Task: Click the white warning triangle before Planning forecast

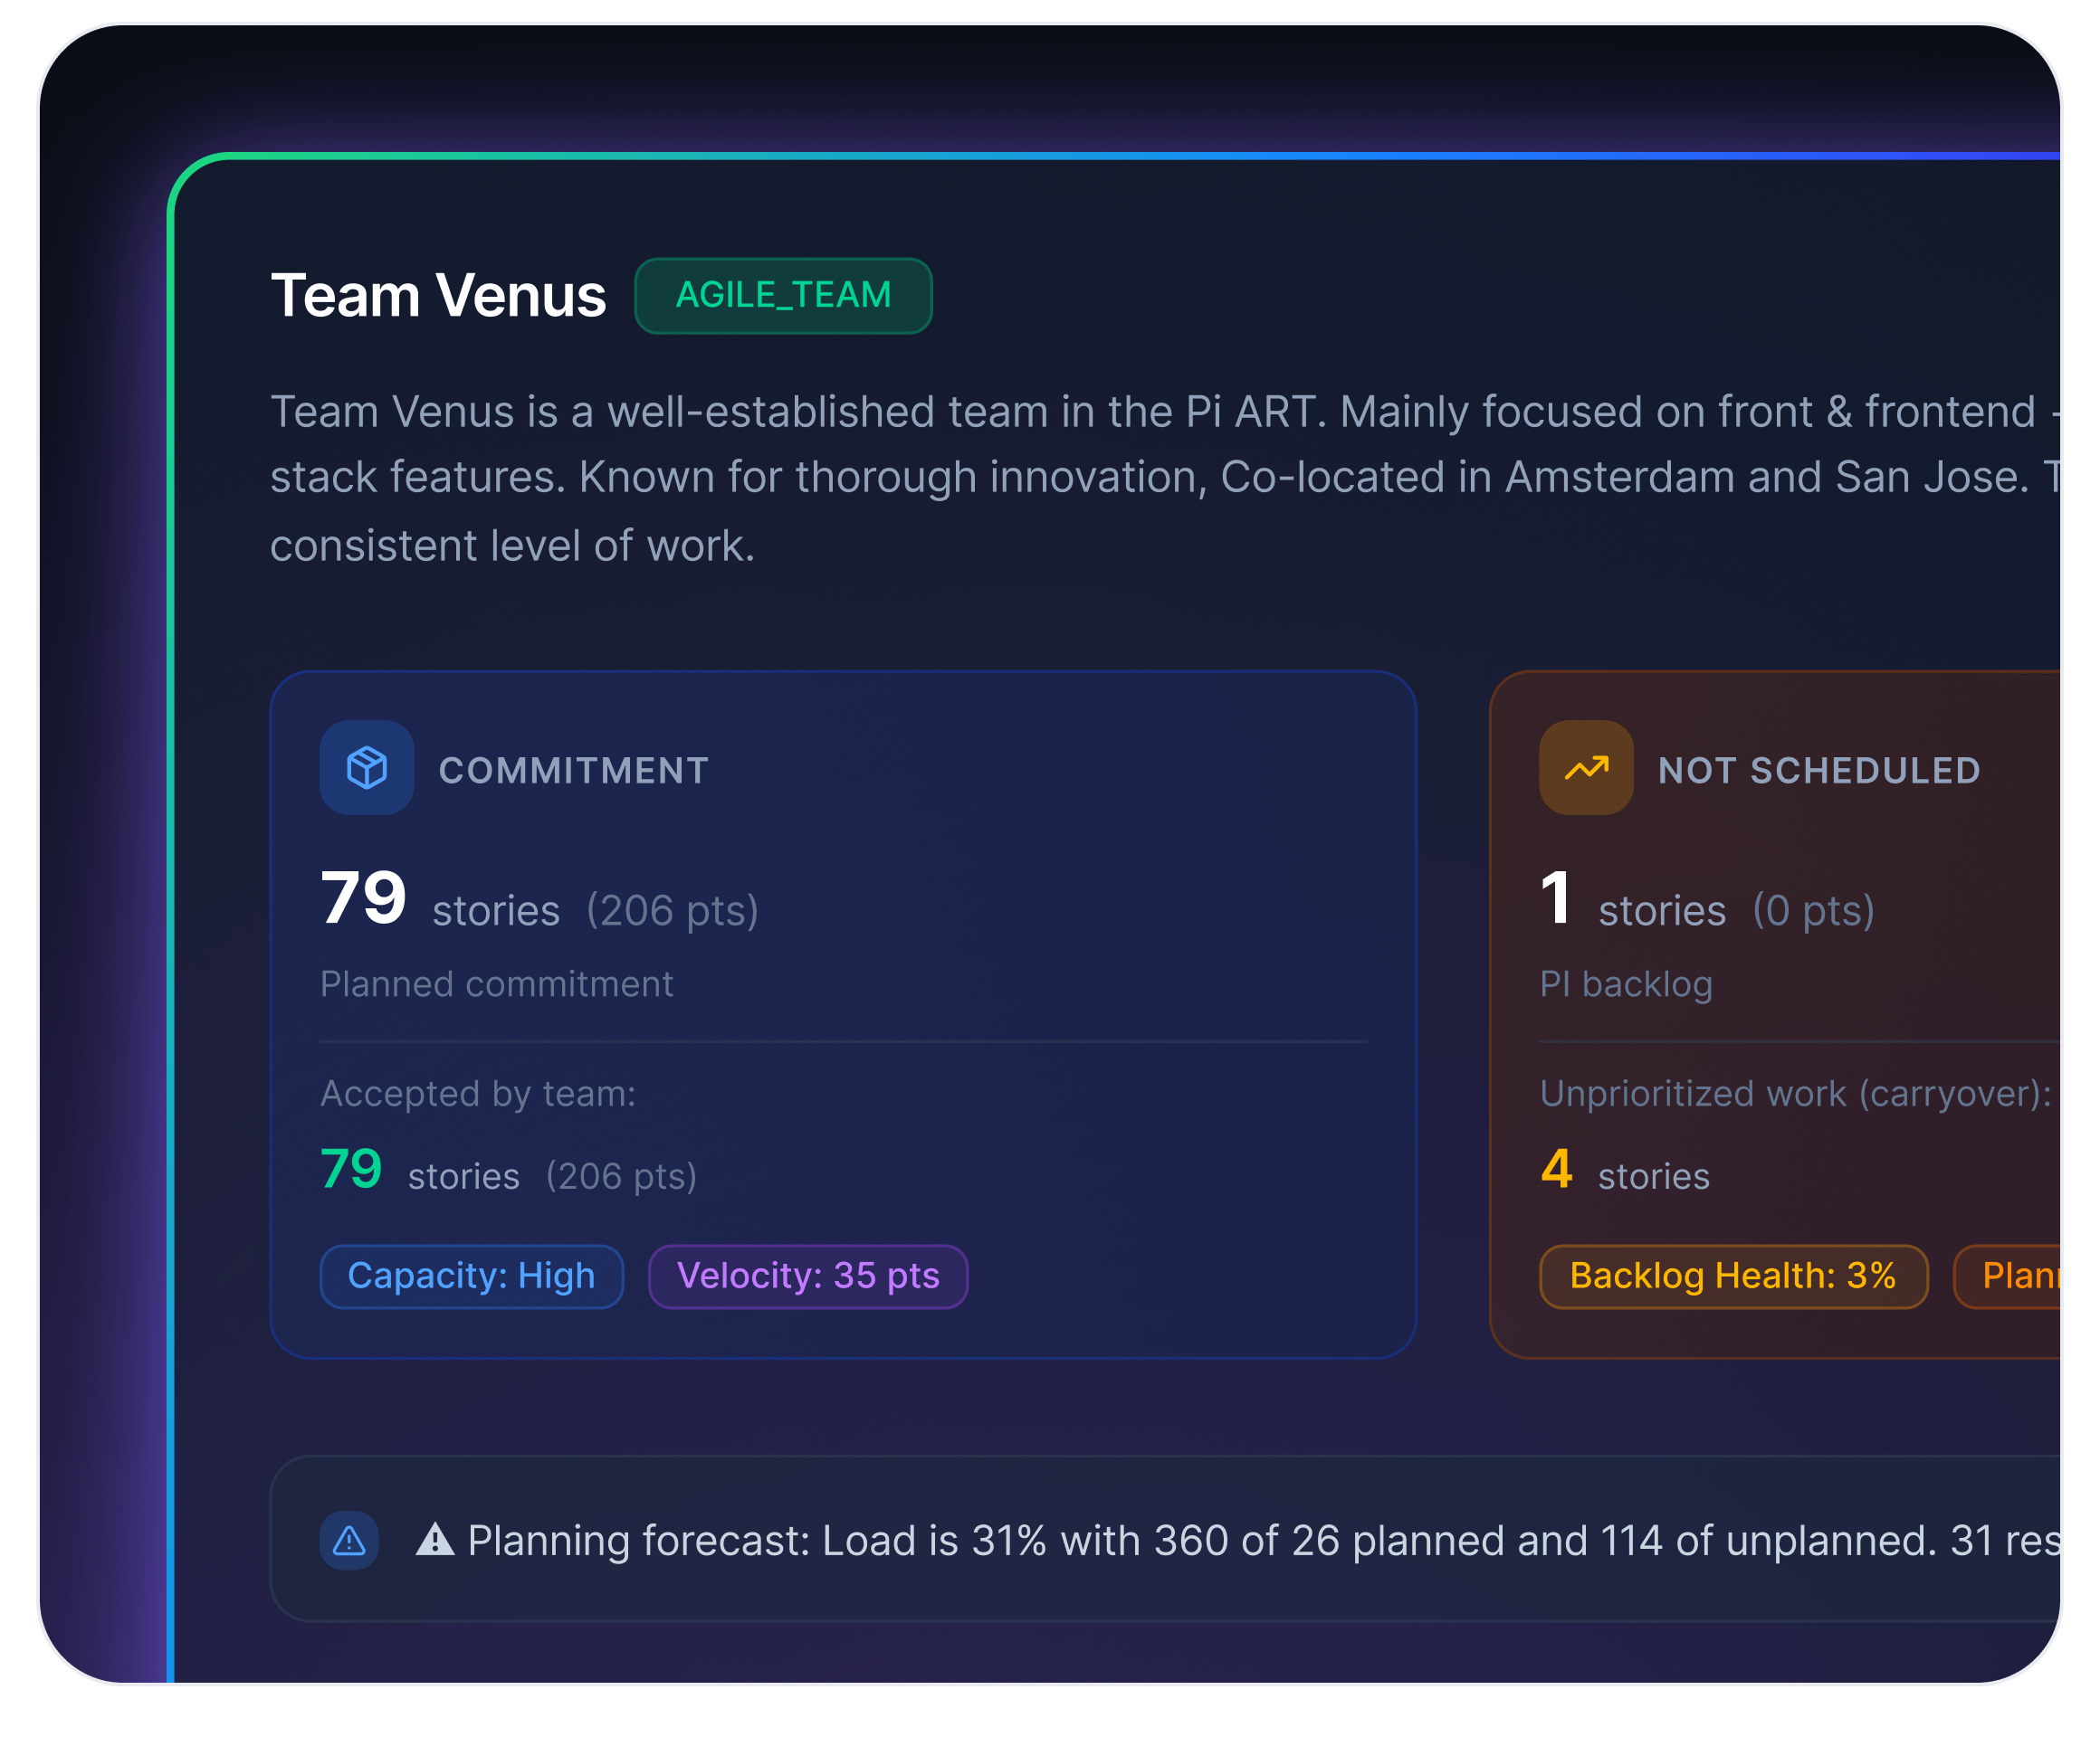Action: pos(435,1539)
